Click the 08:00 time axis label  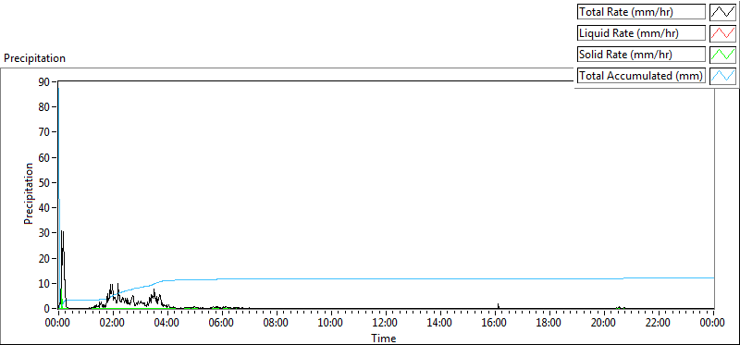[x=277, y=323]
